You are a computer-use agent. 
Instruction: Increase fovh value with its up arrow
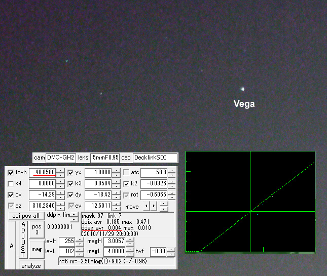[x=61, y=170]
